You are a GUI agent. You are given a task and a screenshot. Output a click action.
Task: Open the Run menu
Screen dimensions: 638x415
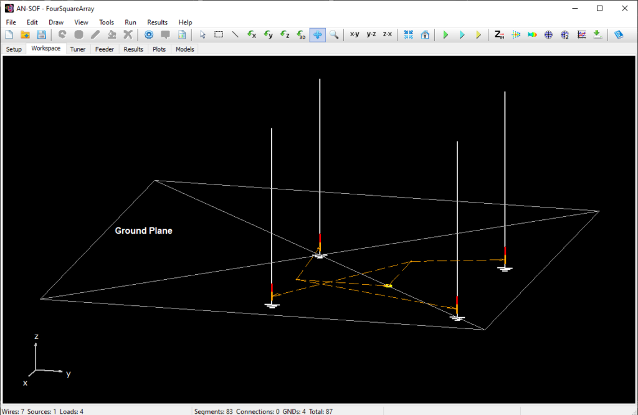coord(130,22)
